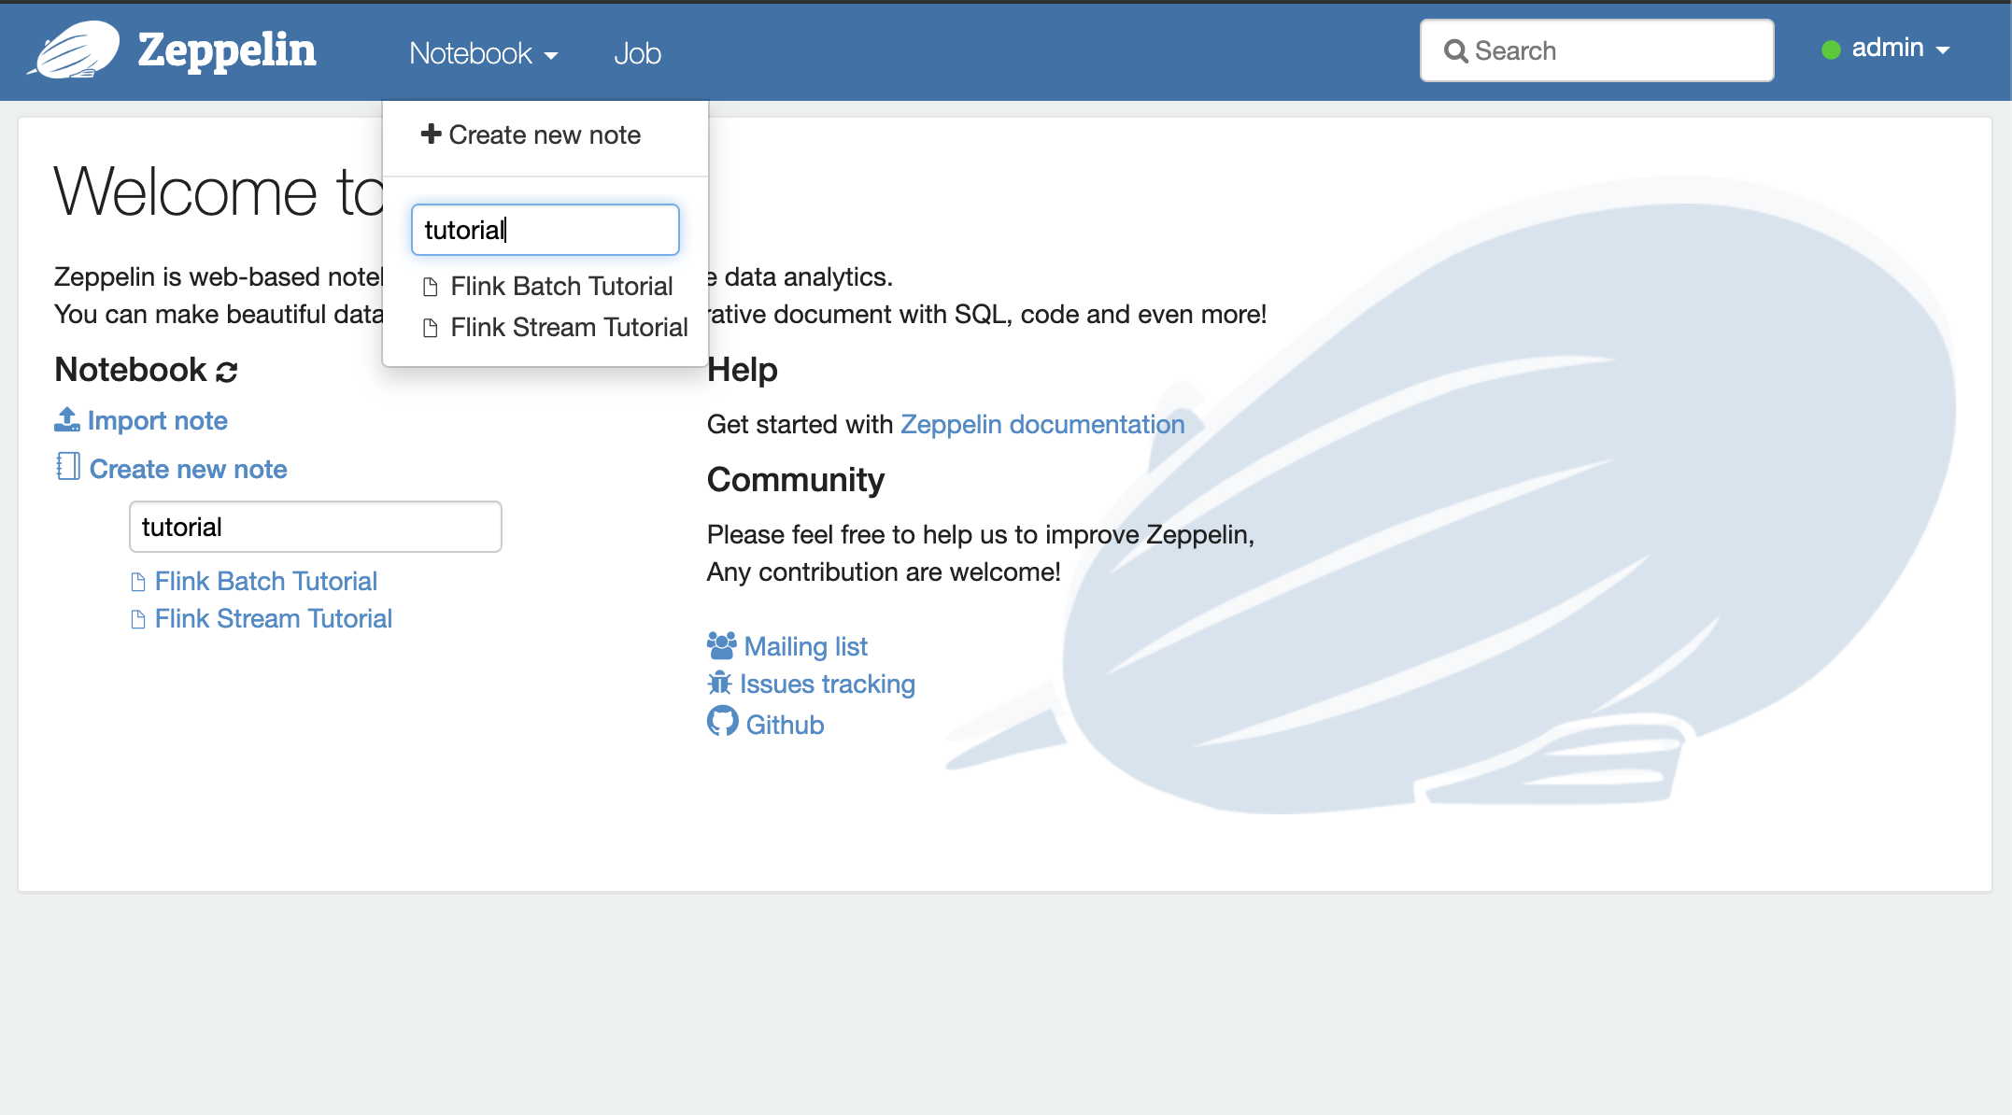The height and width of the screenshot is (1115, 2012).
Task: Click notebook icon beside homepage Create new note
Action: coord(68,466)
